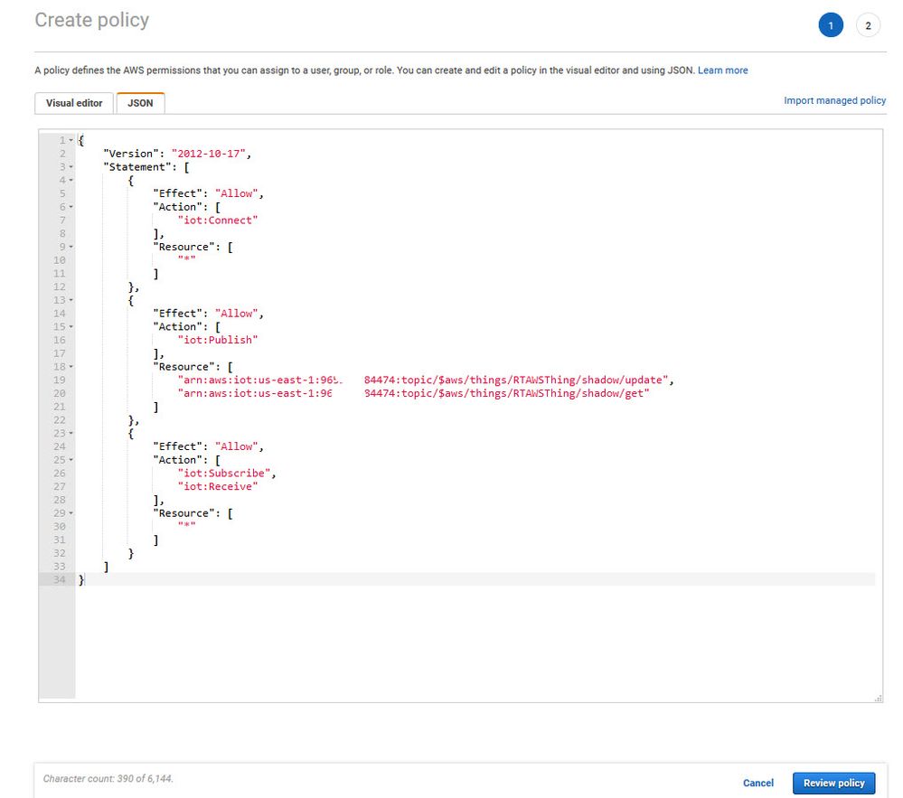Collapse the second statement block at line 13
Viewport: 903px width, 798px height.
tap(71, 300)
